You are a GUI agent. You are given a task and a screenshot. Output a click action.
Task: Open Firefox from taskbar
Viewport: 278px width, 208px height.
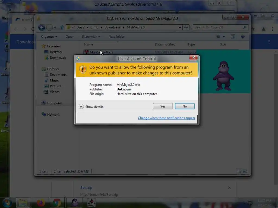pyautogui.click(x=41, y=203)
